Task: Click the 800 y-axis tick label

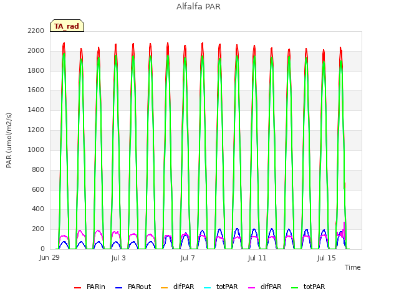Action: tap(38, 169)
